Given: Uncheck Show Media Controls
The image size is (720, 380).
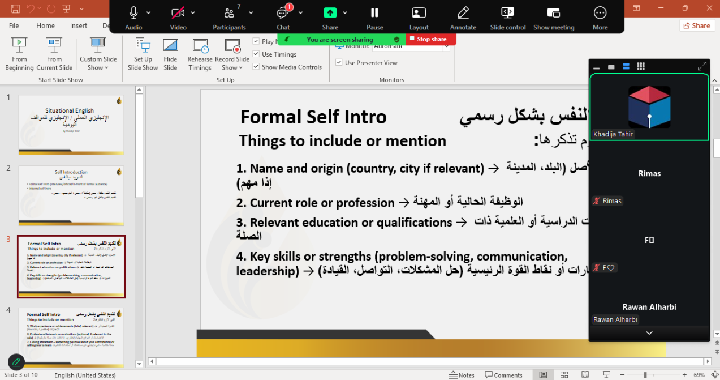Looking at the screenshot, I should tap(256, 67).
